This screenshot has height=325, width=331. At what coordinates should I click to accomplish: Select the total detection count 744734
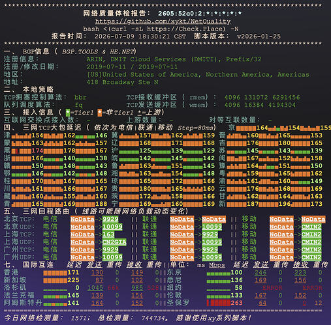(x=154, y=318)
